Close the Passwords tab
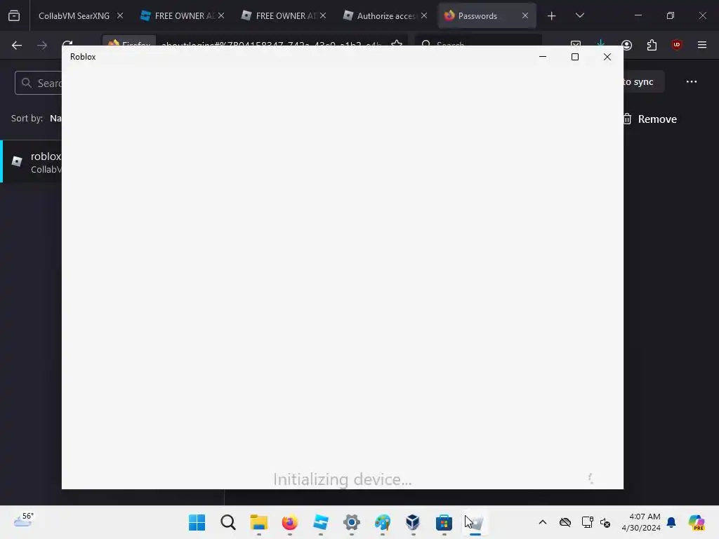The image size is (719, 539). (525, 15)
